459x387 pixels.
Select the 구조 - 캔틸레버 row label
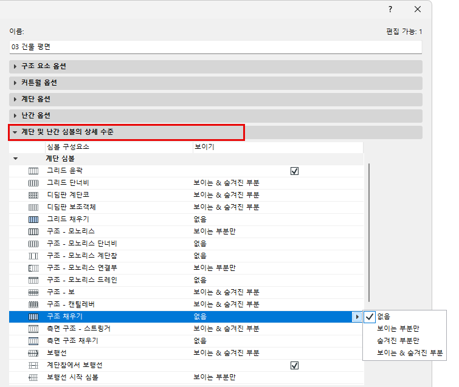point(71,304)
